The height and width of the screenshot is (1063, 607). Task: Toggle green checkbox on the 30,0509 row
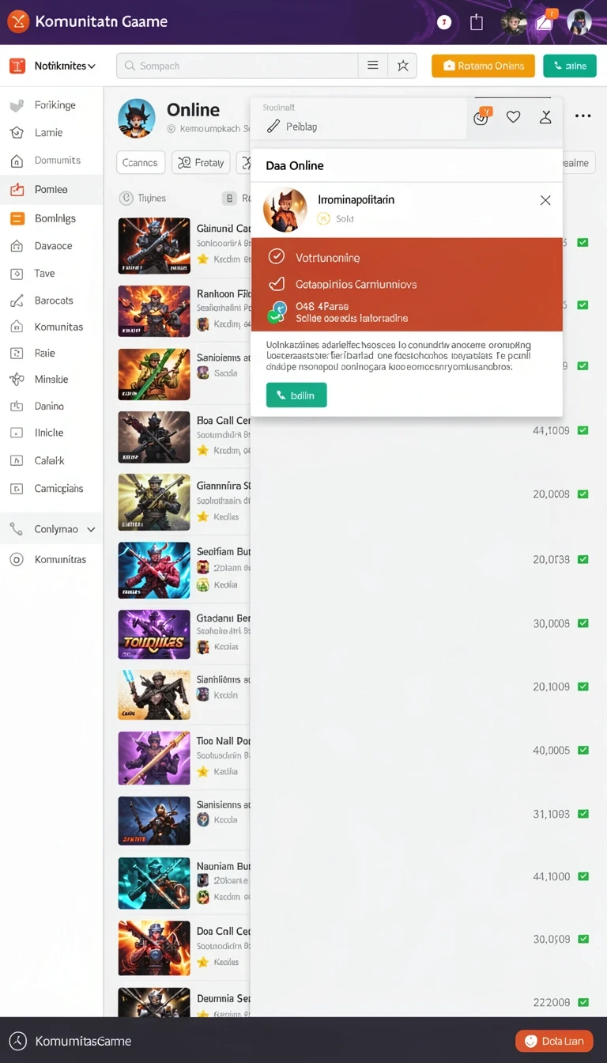tap(583, 940)
